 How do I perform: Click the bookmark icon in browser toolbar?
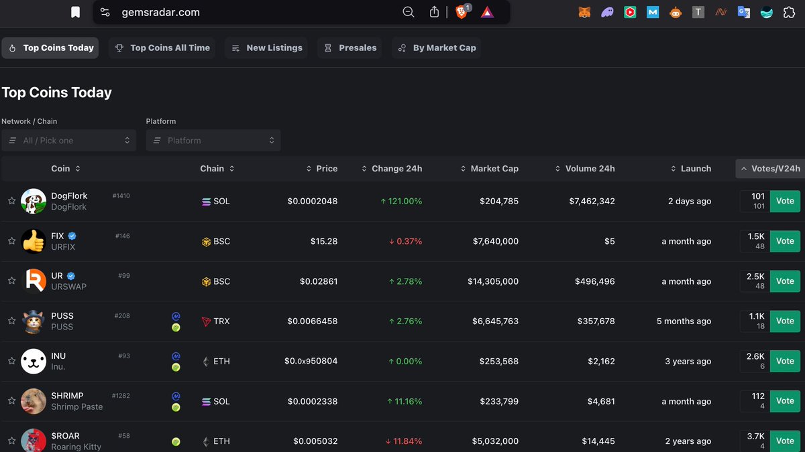pos(76,12)
